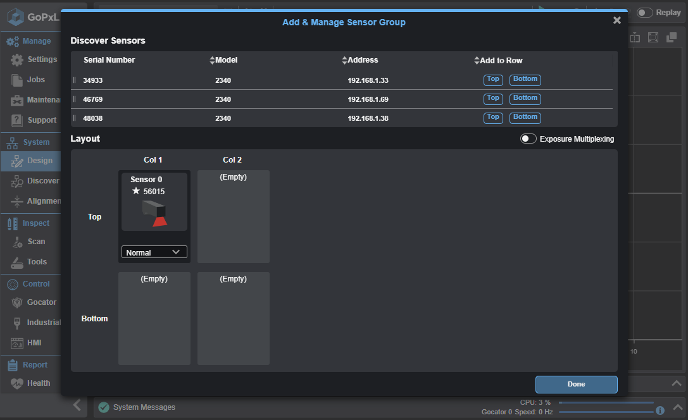Collapse the sidebar with the left arrow

77,405
